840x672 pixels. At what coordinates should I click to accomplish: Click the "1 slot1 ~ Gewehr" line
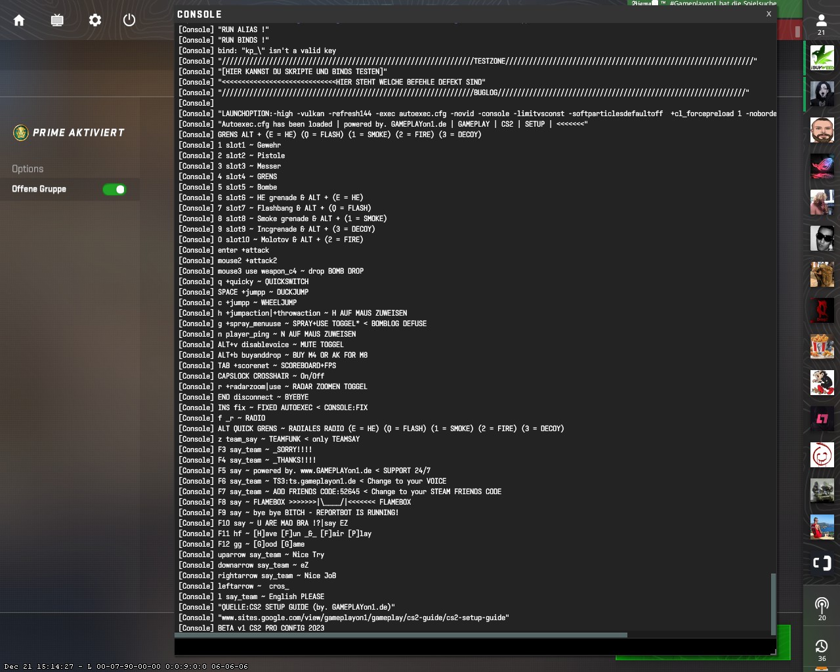pyautogui.click(x=230, y=145)
